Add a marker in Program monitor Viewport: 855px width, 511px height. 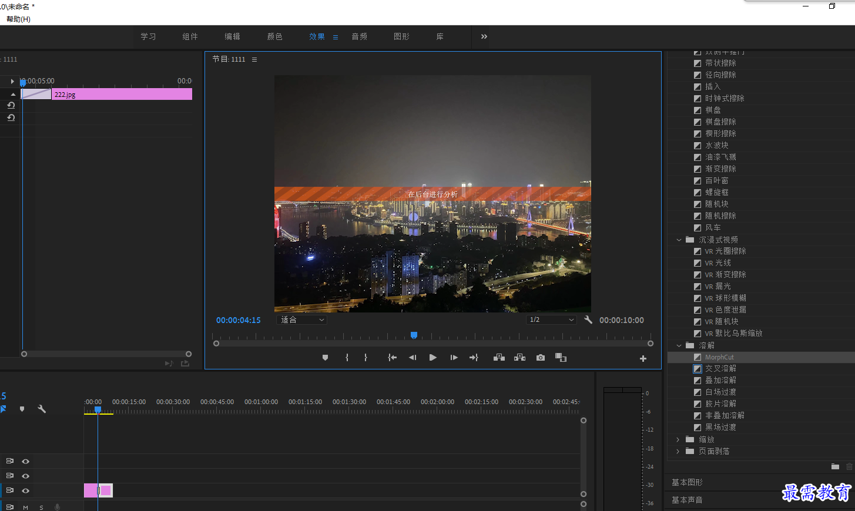325,358
